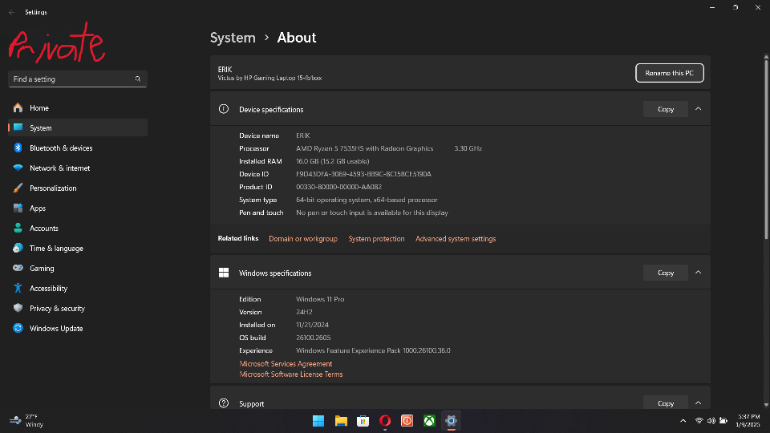Collapse the Device specifications section

coord(698,109)
